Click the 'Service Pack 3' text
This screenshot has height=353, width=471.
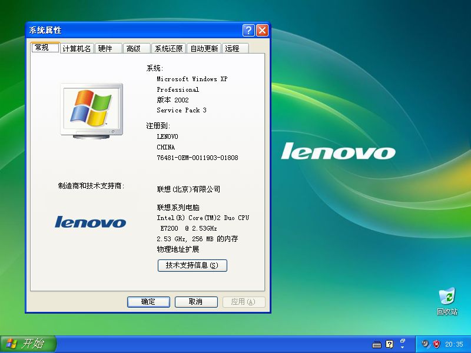(x=181, y=110)
